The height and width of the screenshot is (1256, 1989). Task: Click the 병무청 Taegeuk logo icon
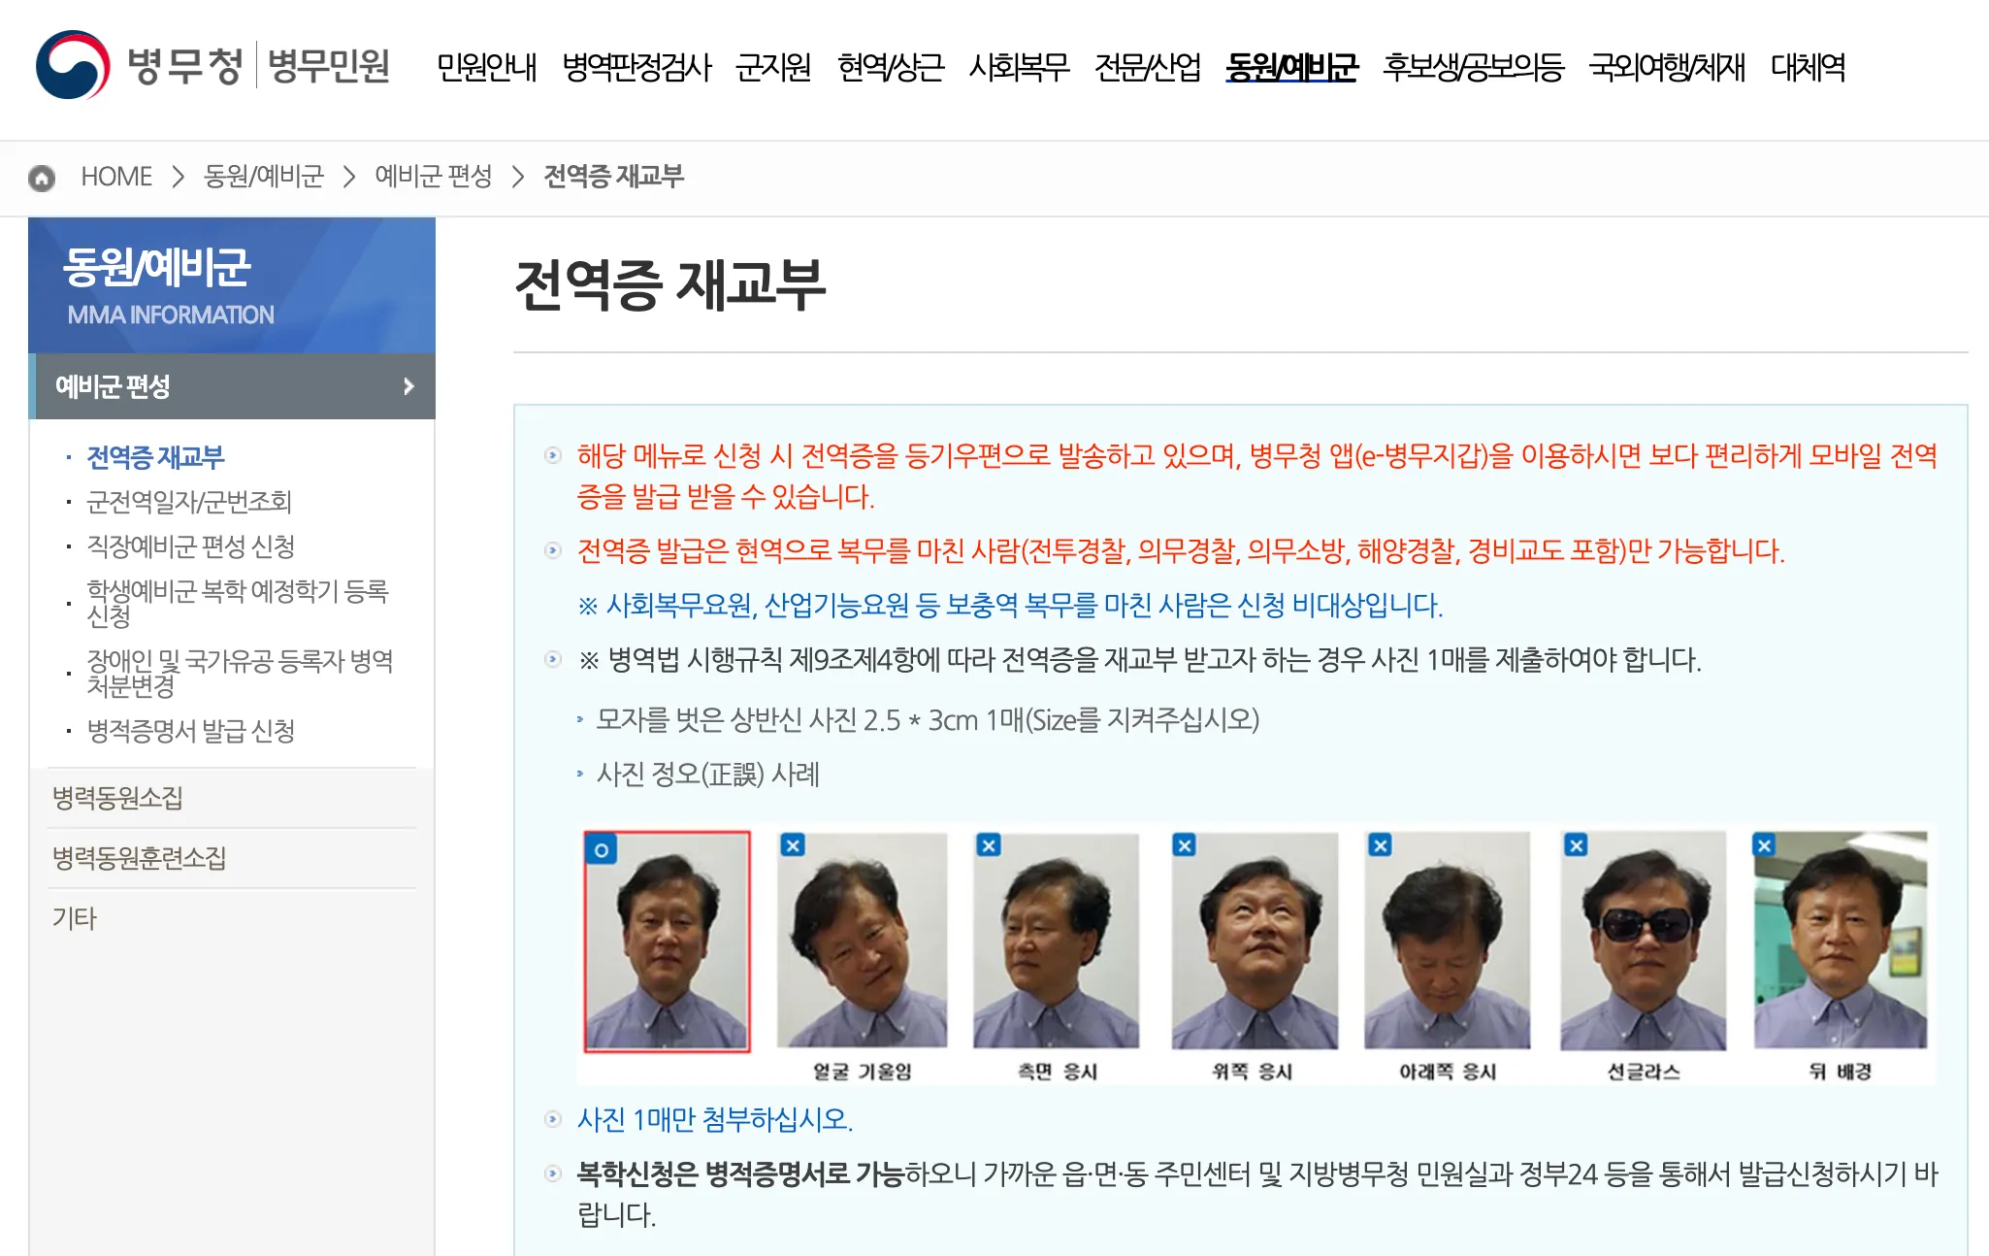click(x=72, y=65)
